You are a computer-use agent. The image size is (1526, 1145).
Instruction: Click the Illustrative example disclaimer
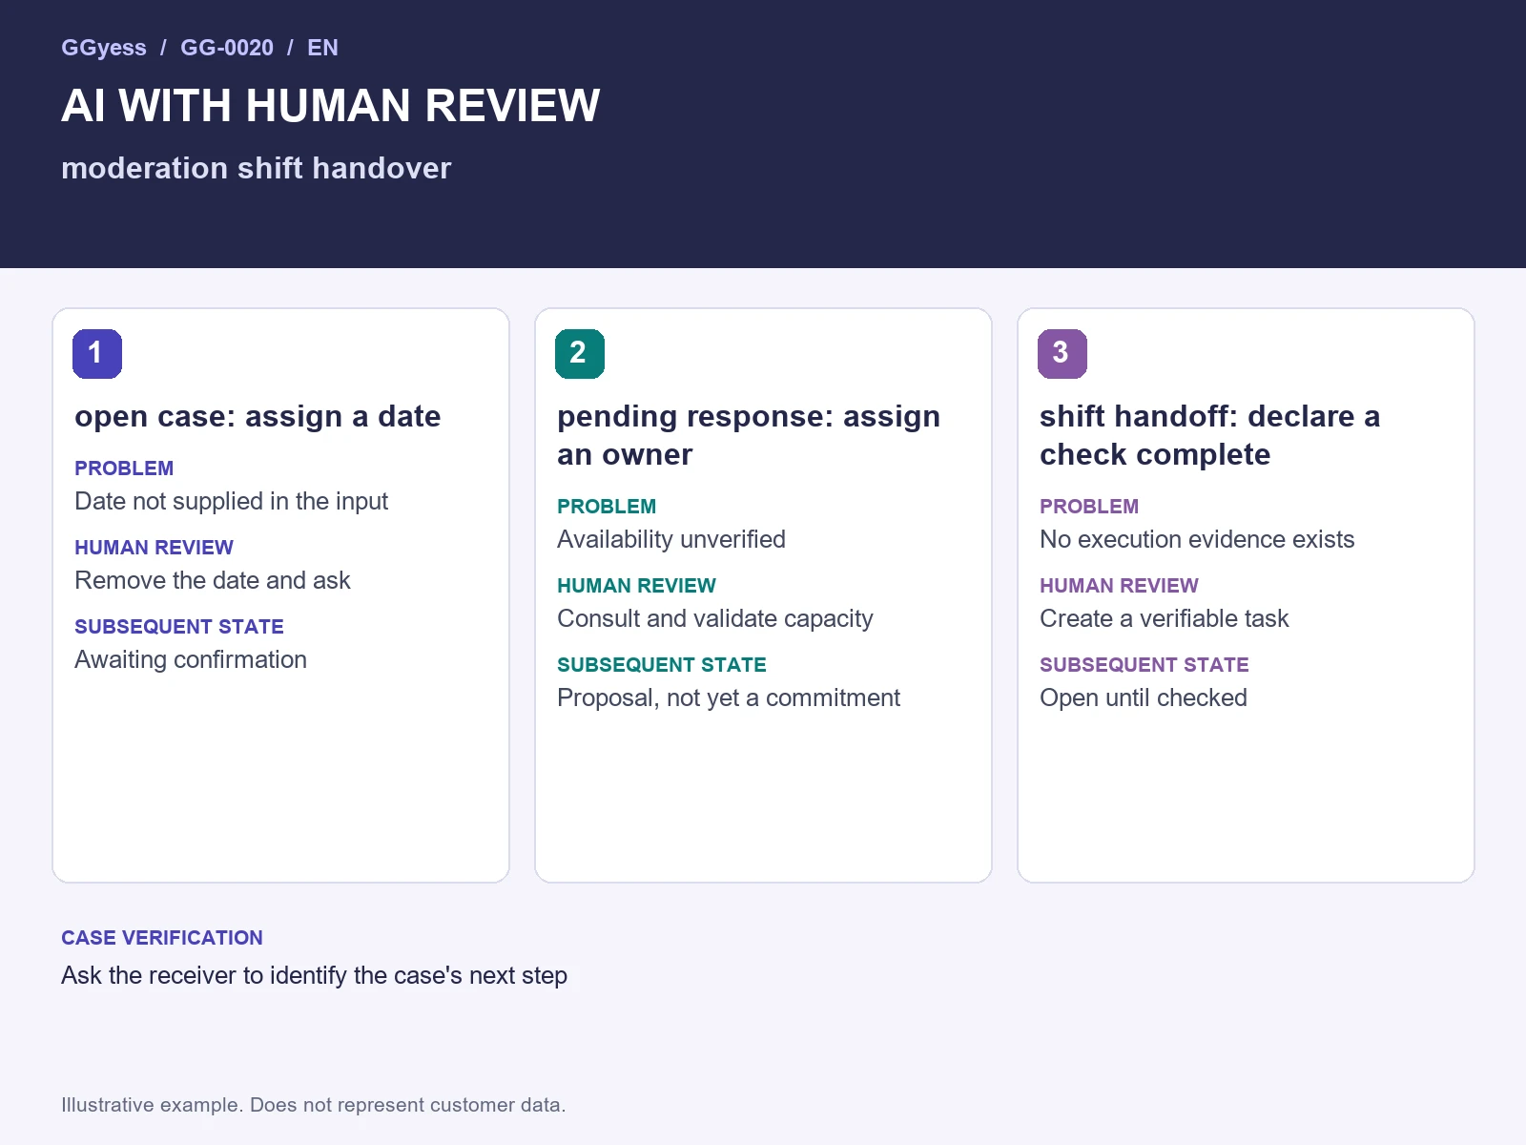pyautogui.click(x=314, y=1105)
